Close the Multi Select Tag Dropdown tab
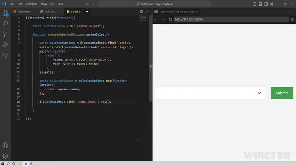This screenshot has width=296, height=166. (197, 12)
